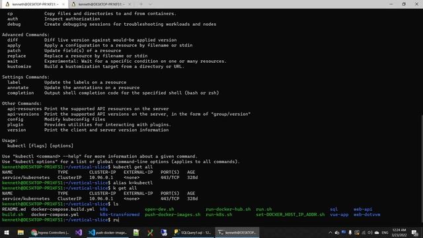
Task: Click the OneDrive cloud tray icon
Action: 377,233
